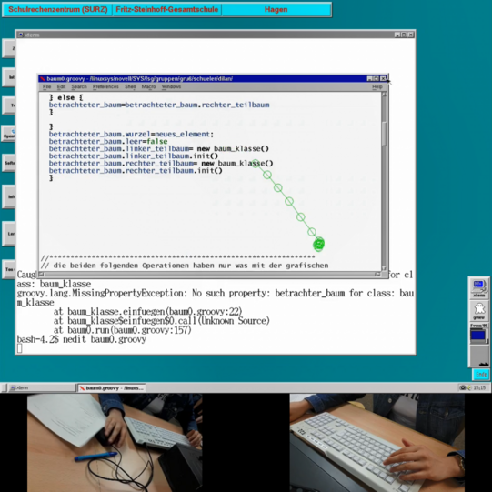Click the editor vertical scrollbar thumb
The width and height of the screenshot is (492, 492).
(x=384, y=134)
